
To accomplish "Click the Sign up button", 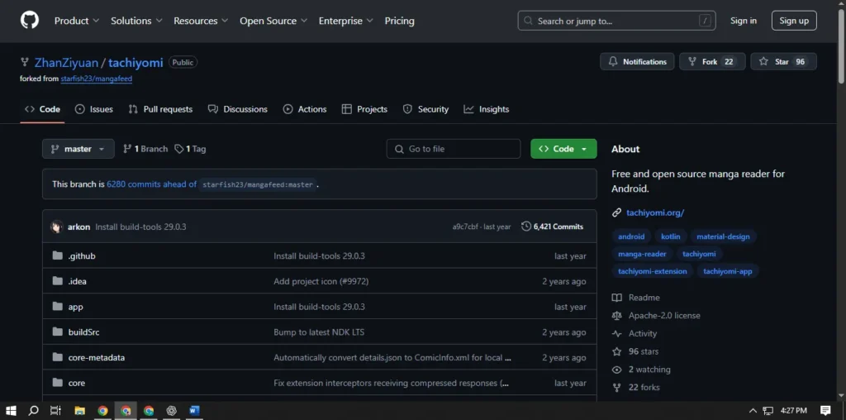I will point(793,21).
